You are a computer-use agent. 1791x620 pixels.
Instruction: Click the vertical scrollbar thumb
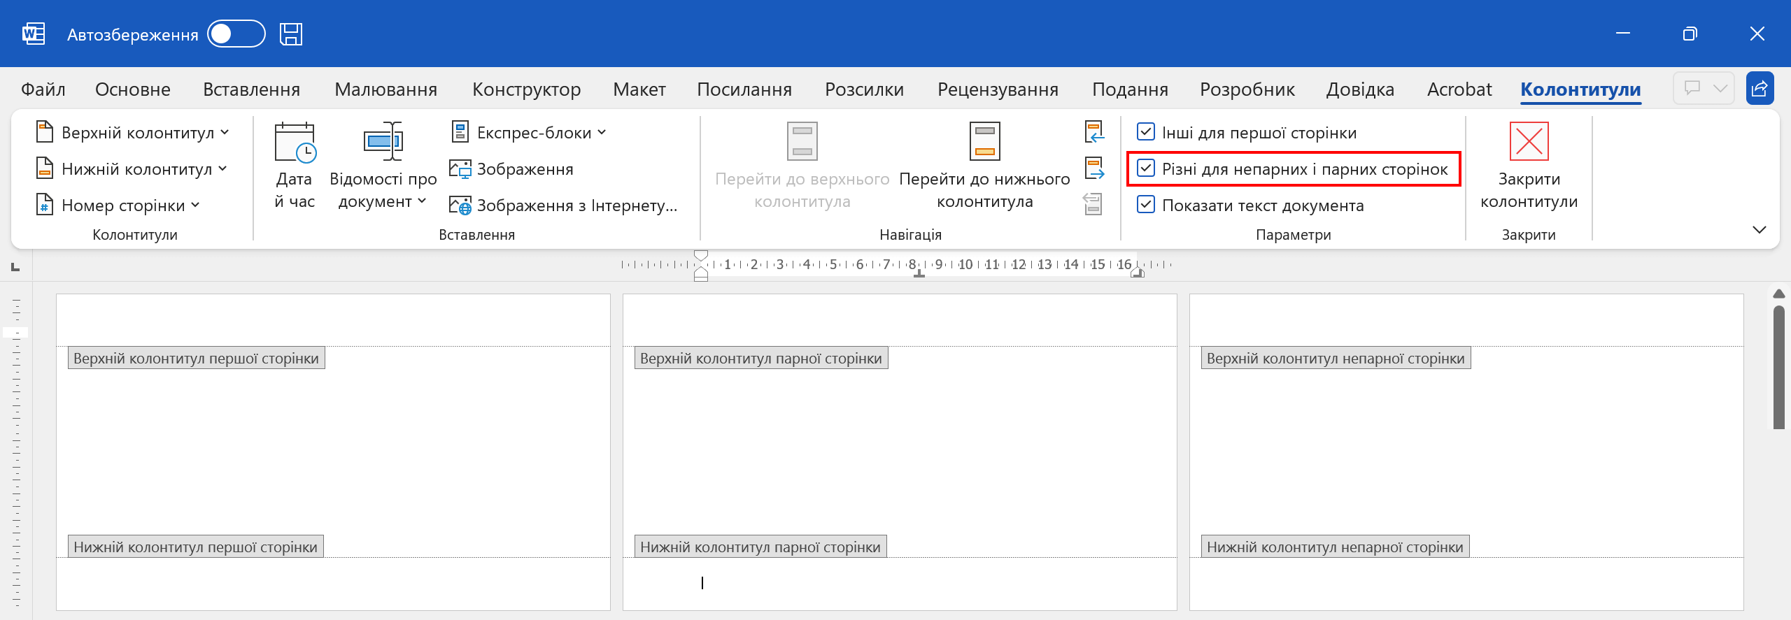pyautogui.click(x=1778, y=367)
